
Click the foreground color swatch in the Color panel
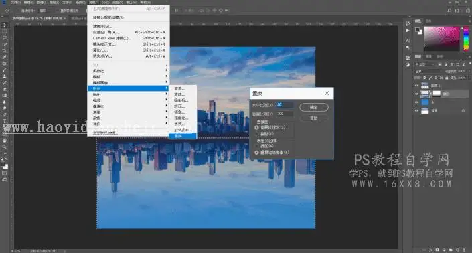(x=417, y=29)
